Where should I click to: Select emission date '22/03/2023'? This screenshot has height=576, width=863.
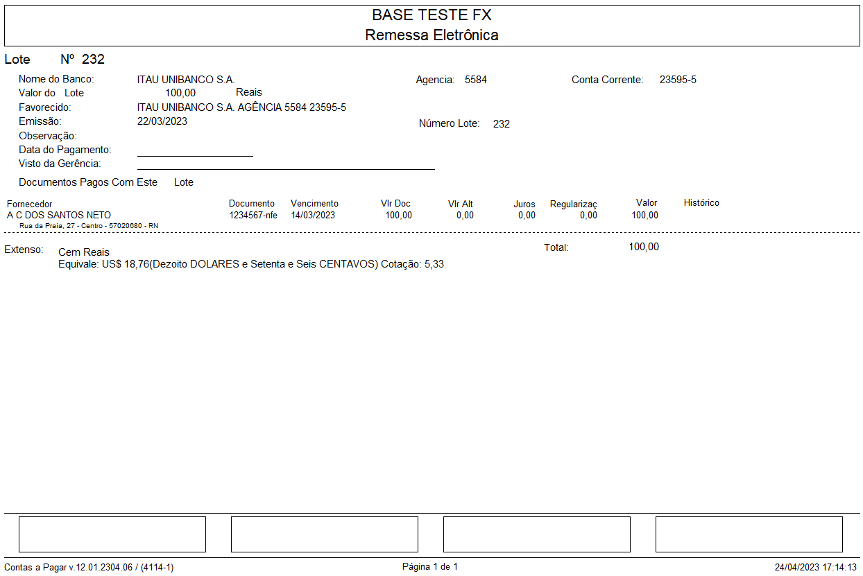[x=162, y=121]
